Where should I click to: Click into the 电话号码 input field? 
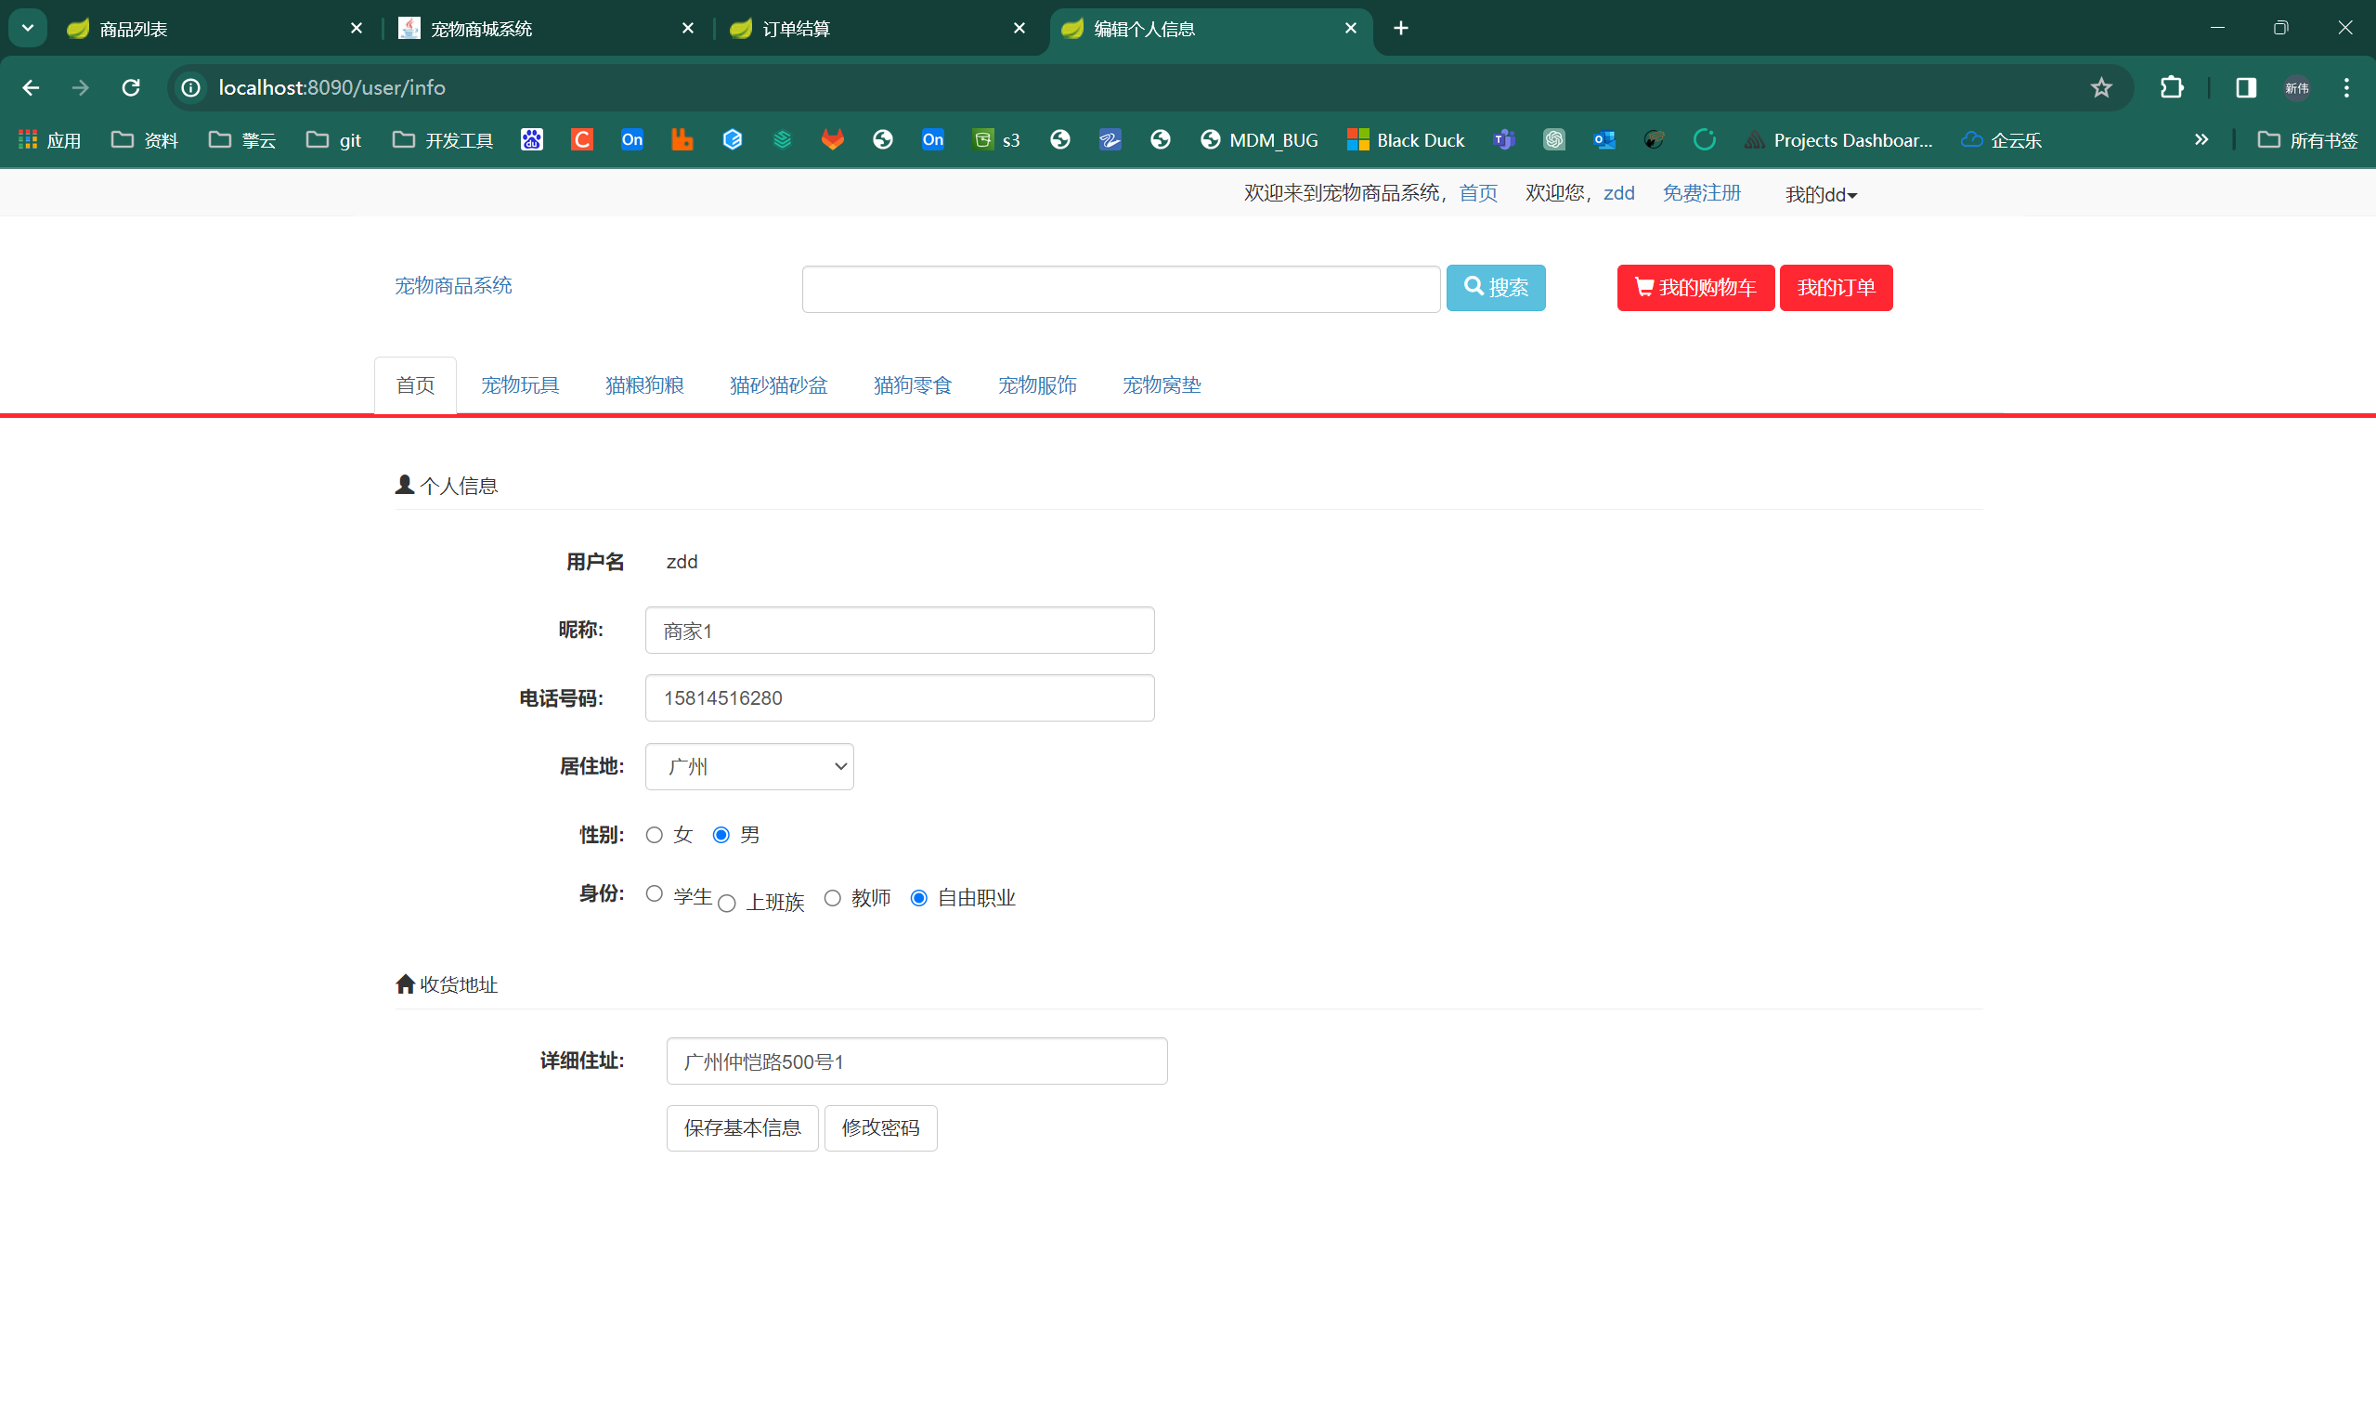[900, 698]
